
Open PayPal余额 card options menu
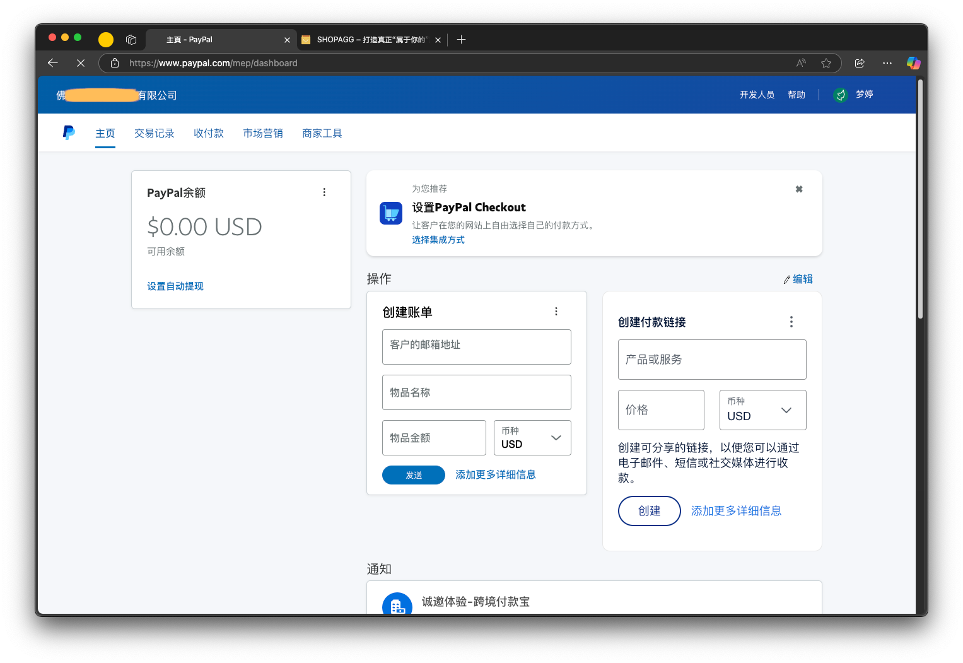324,192
